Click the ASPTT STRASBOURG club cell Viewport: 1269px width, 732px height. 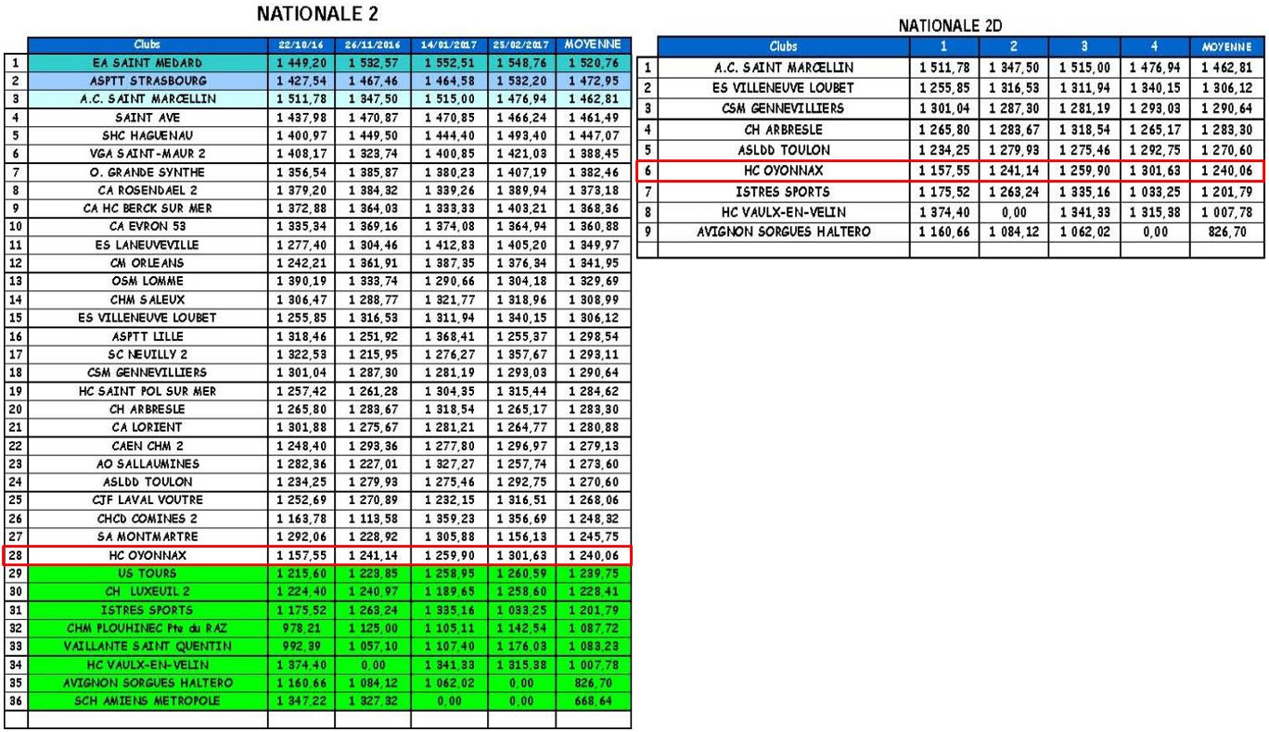coord(147,82)
